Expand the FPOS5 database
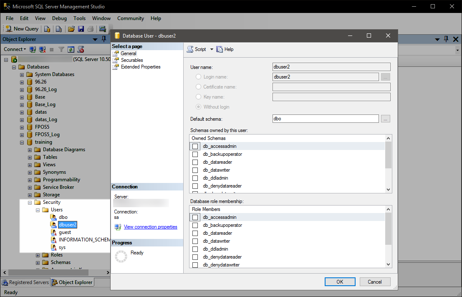This screenshot has width=462, height=297. point(22,127)
